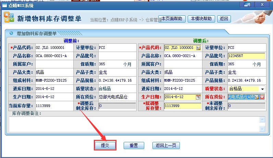Click the ERP logo beside 新增物料库存调整单
This screenshot has height=158, width=273.
9,17
